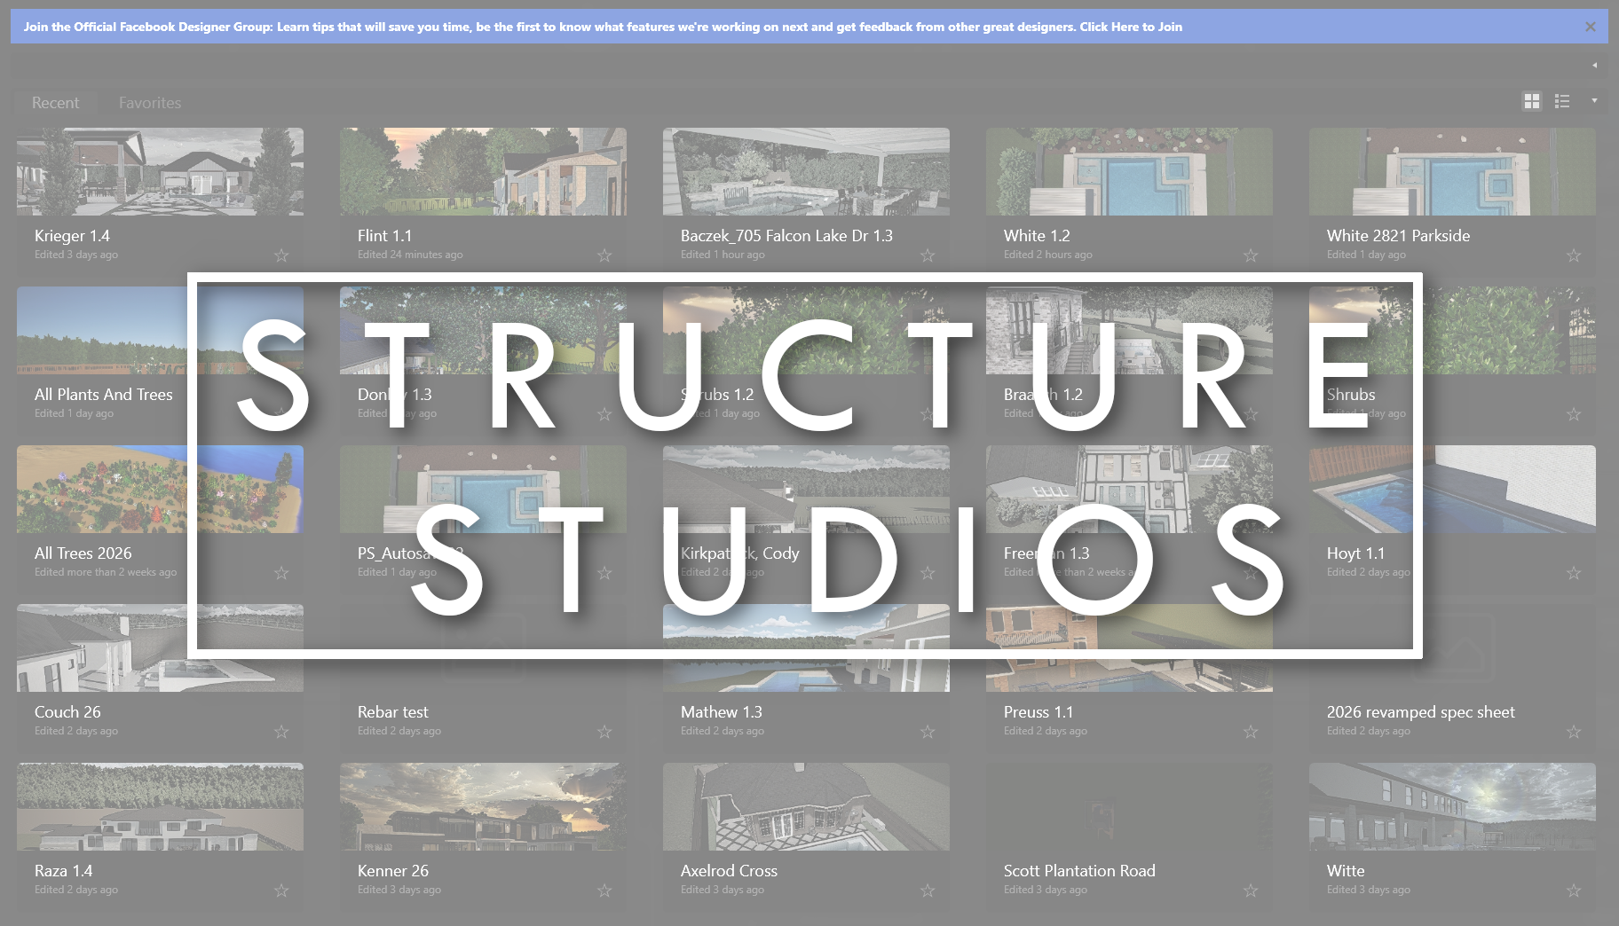The image size is (1619, 926).
Task: Click the Hoyt 1.1 project title
Action: pyautogui.click(x=1355, y=553)
